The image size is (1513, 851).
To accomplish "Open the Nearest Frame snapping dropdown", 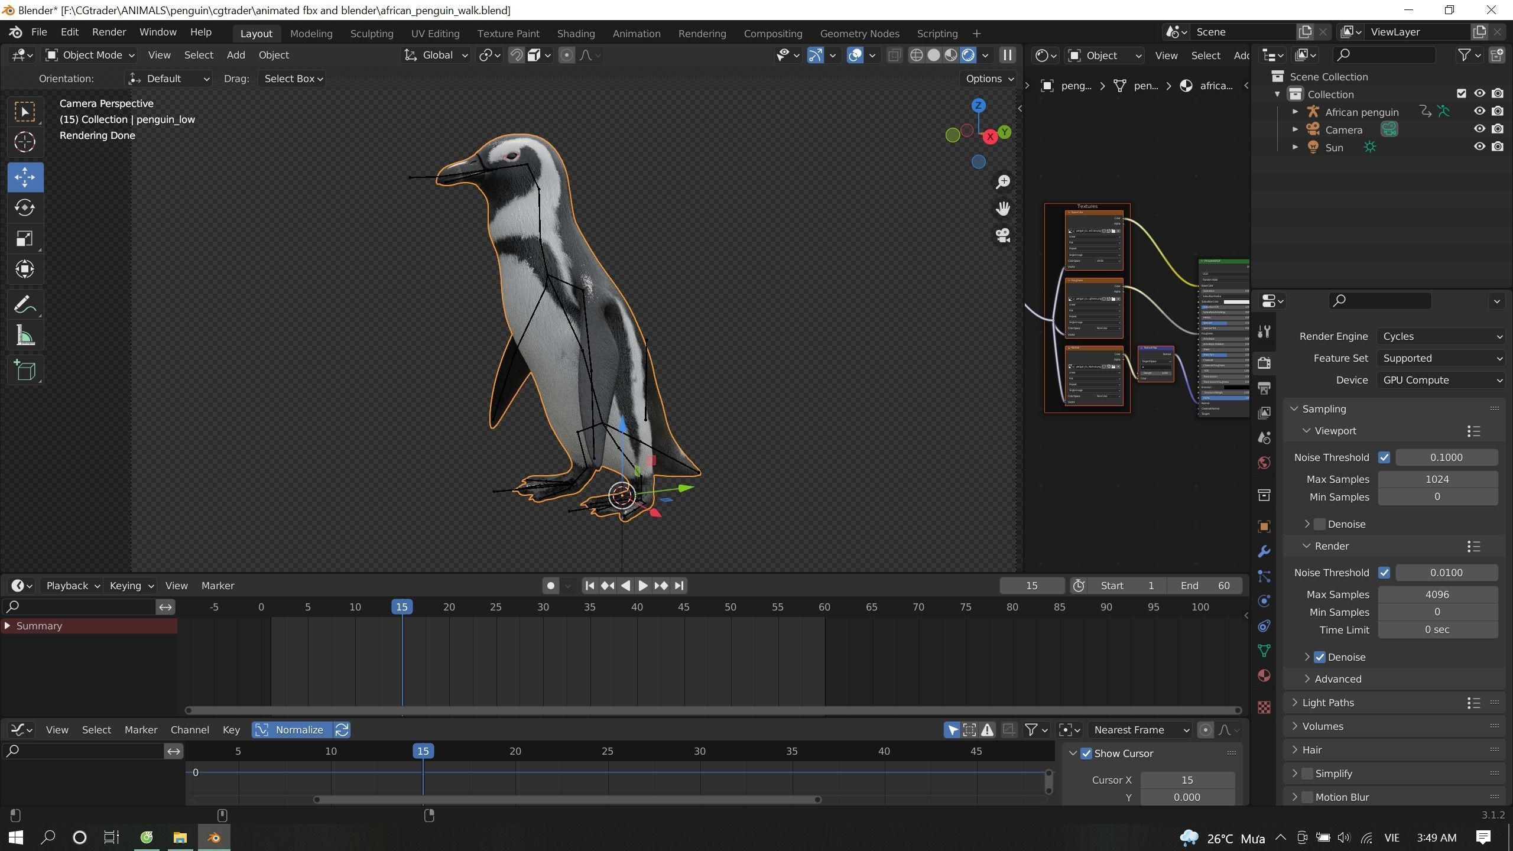I will pyautogui.click(x=1141, y=730).
